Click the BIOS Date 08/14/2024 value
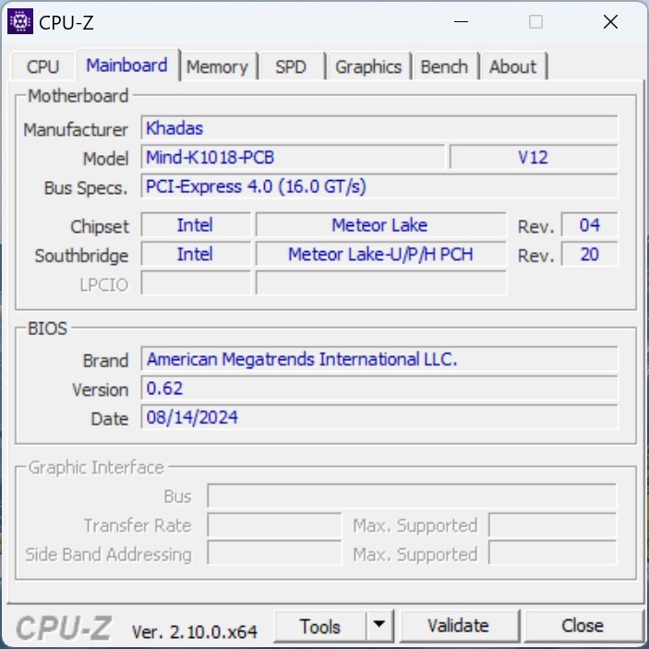This screenshot has width=649, height=649. (x=379, y=416)
